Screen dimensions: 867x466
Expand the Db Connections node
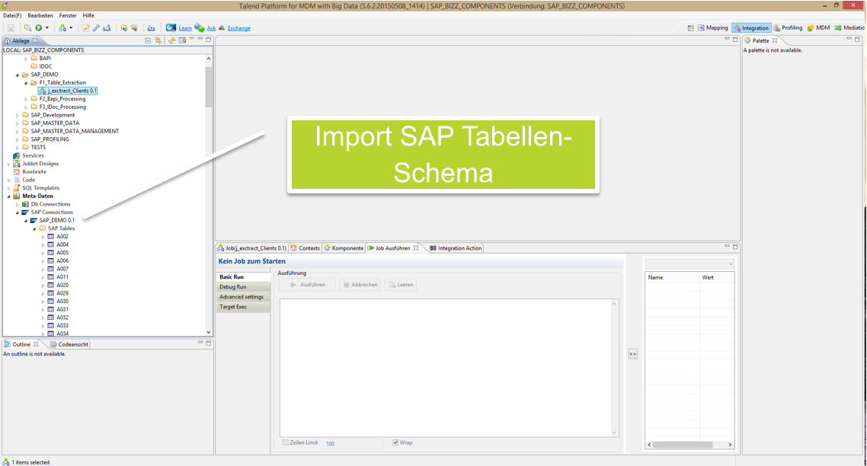[x=17, y=205]
